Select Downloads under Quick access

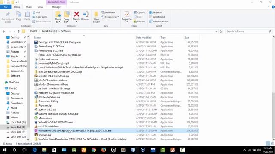click(16, 42)
